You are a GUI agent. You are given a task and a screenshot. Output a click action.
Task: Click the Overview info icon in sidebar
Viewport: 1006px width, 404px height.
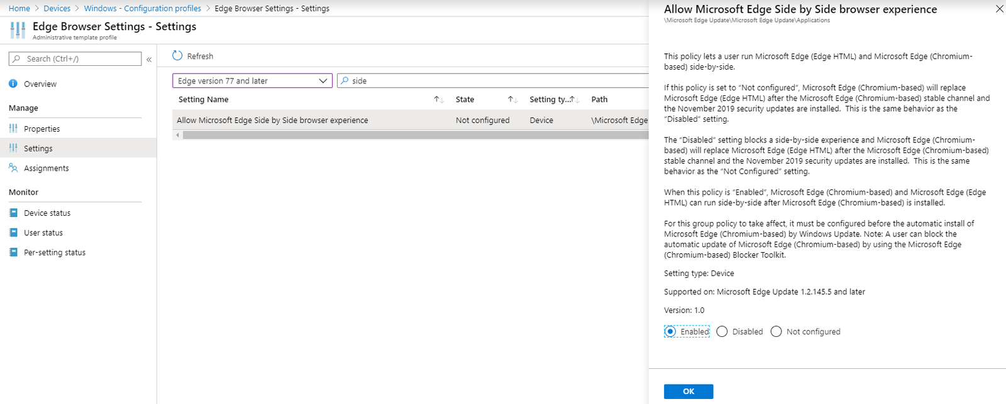click(x=13, y=83)
